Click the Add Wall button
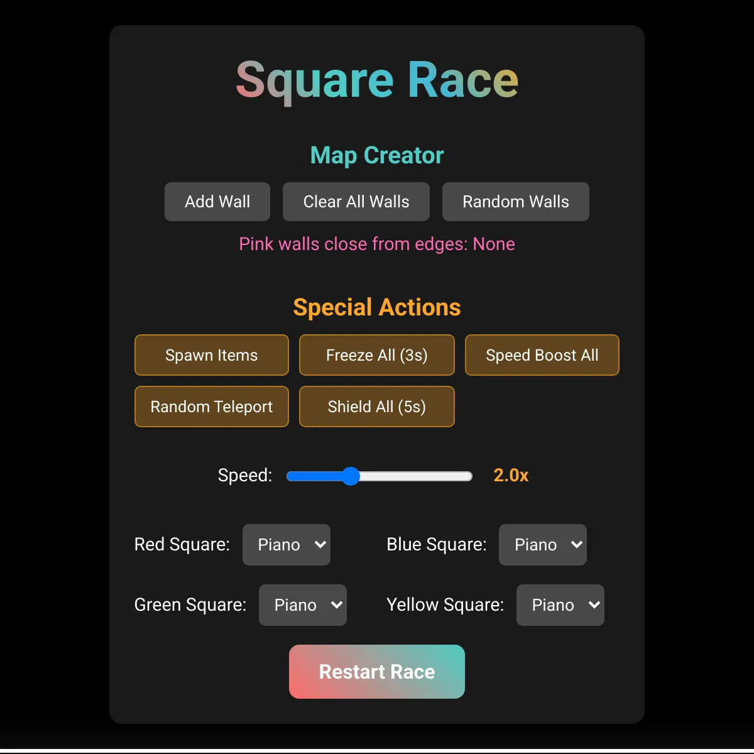 (x=217, y=202)
